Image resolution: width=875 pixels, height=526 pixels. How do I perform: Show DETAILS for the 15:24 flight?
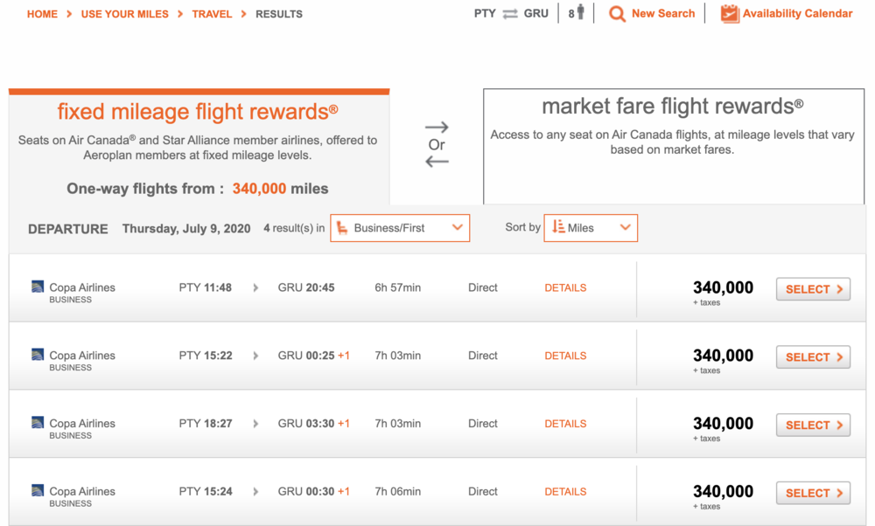click(x=565, y=492)
